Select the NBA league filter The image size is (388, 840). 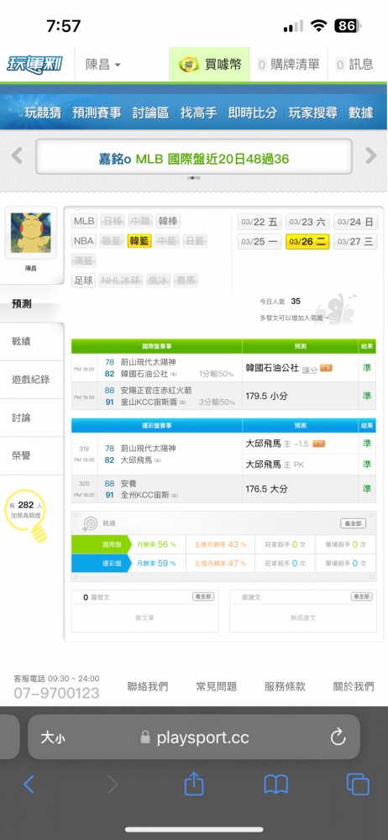pyautogui.click(x=84, y=241)
